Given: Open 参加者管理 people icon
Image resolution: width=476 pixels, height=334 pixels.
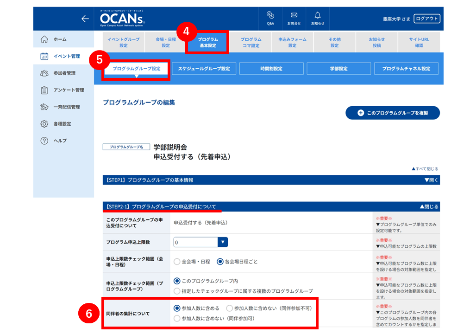Looking at the screenshot, I should coord(44,73).
